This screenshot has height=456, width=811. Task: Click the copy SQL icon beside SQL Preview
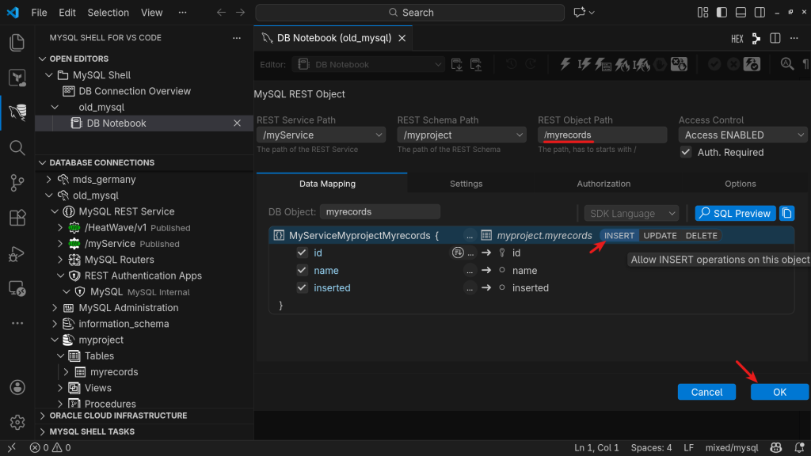786,213
